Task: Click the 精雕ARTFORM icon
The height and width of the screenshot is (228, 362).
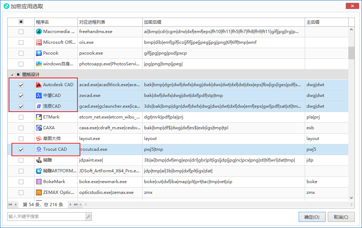Action: [x=39, y=171]
